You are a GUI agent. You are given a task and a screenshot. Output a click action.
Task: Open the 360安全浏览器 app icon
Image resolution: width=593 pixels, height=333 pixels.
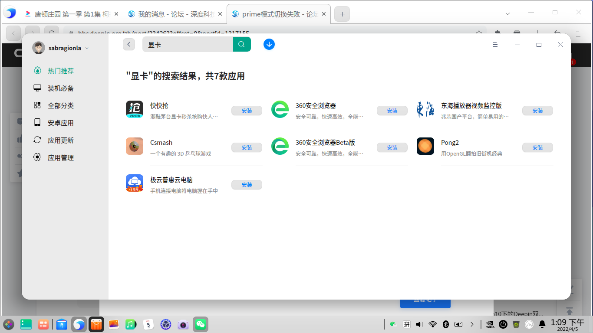(x=280, y=109)
